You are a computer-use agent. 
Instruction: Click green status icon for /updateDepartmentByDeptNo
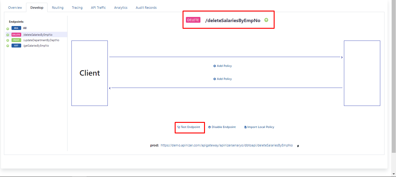point(8,40)
